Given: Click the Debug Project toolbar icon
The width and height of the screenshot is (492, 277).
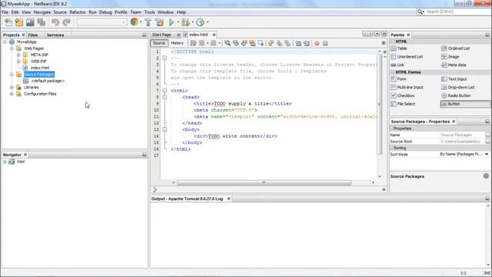Looking at the screenshot, I should coord(185,22).
